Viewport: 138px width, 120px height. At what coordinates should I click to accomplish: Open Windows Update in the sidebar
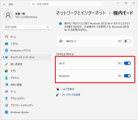coord(27,112)
